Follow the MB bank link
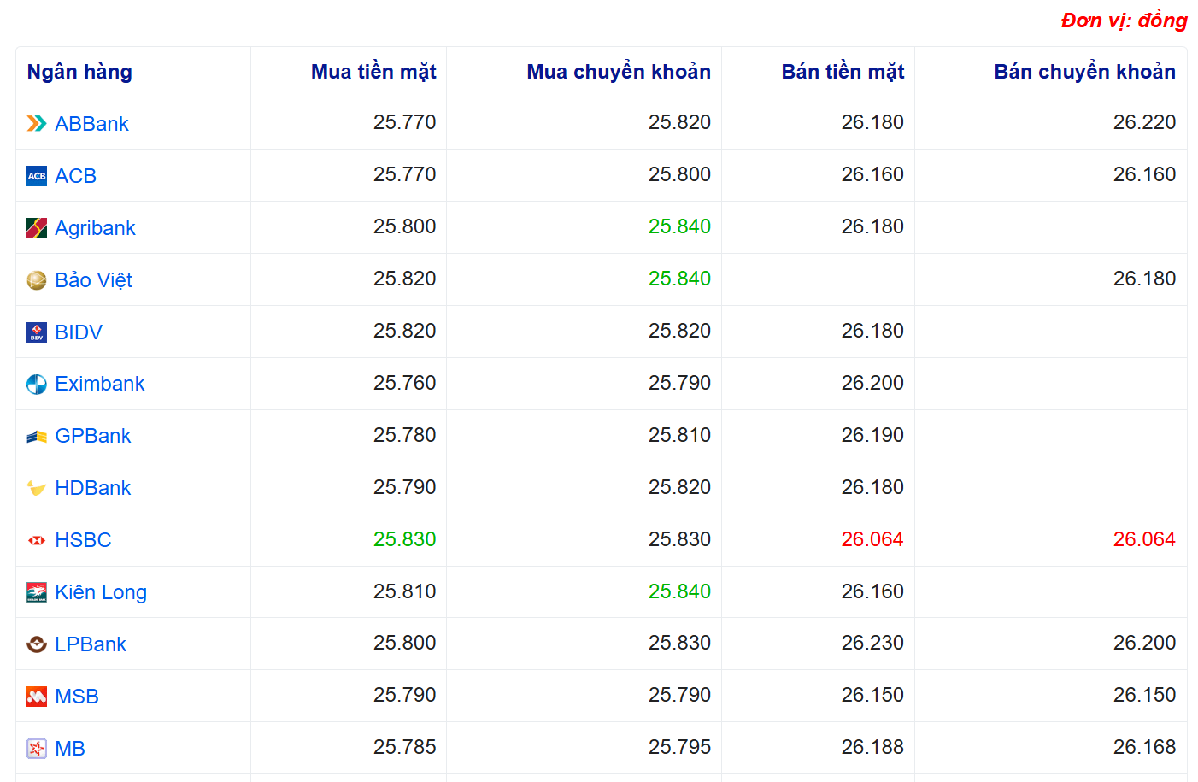 70,749
